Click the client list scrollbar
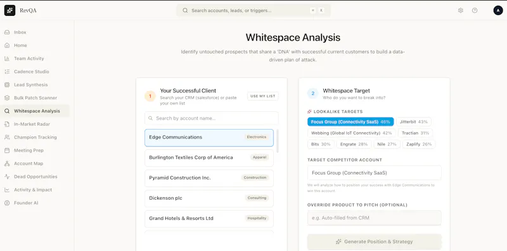Viewport: 507px width, 251px height. tap(278, 141)
